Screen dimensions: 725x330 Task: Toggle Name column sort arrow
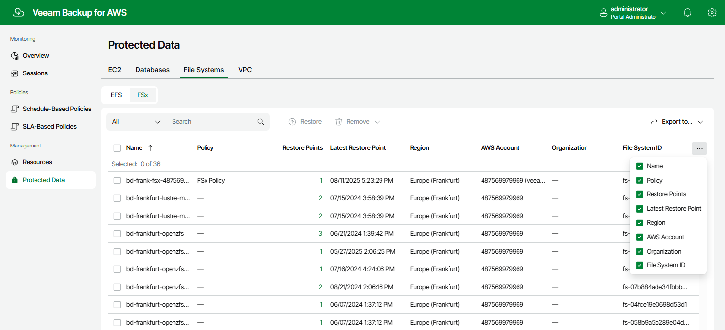(150, 148)
